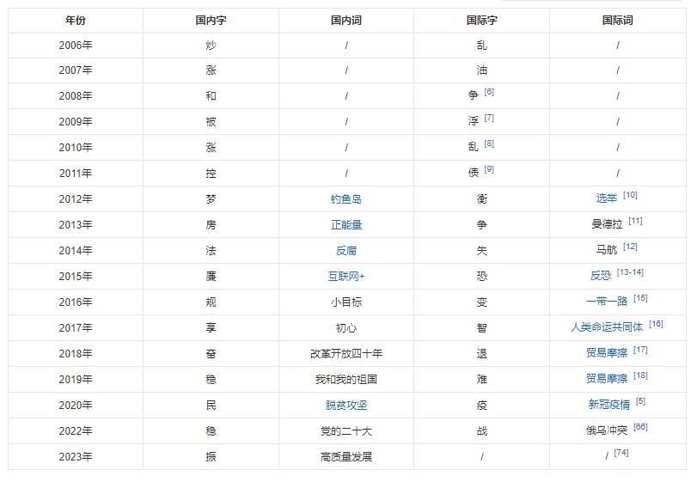Screen dimensions: 697x482
Task: Open the 选举 link
Action: pos(606,198)
